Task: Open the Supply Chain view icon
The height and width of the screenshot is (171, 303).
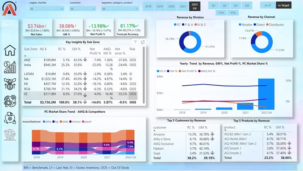Action: pyautogui.click(x=10, y=118)
